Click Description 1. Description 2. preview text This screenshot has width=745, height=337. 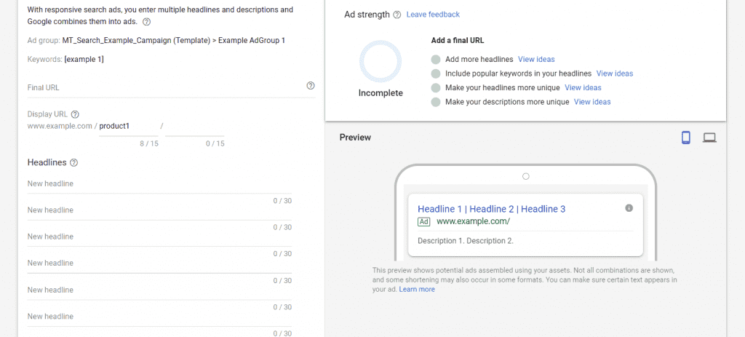pos(466,241)
